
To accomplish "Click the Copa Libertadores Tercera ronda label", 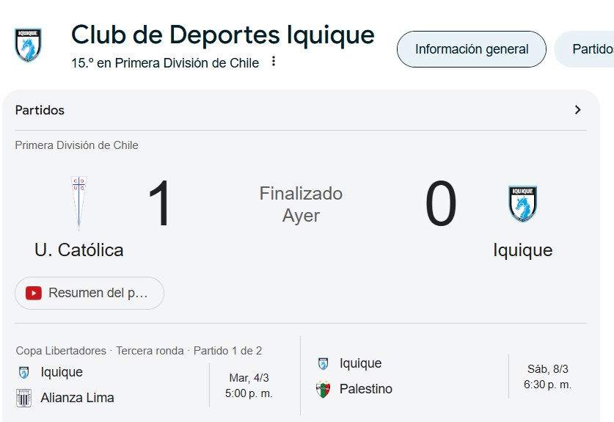I will click(x=139, y=351).
